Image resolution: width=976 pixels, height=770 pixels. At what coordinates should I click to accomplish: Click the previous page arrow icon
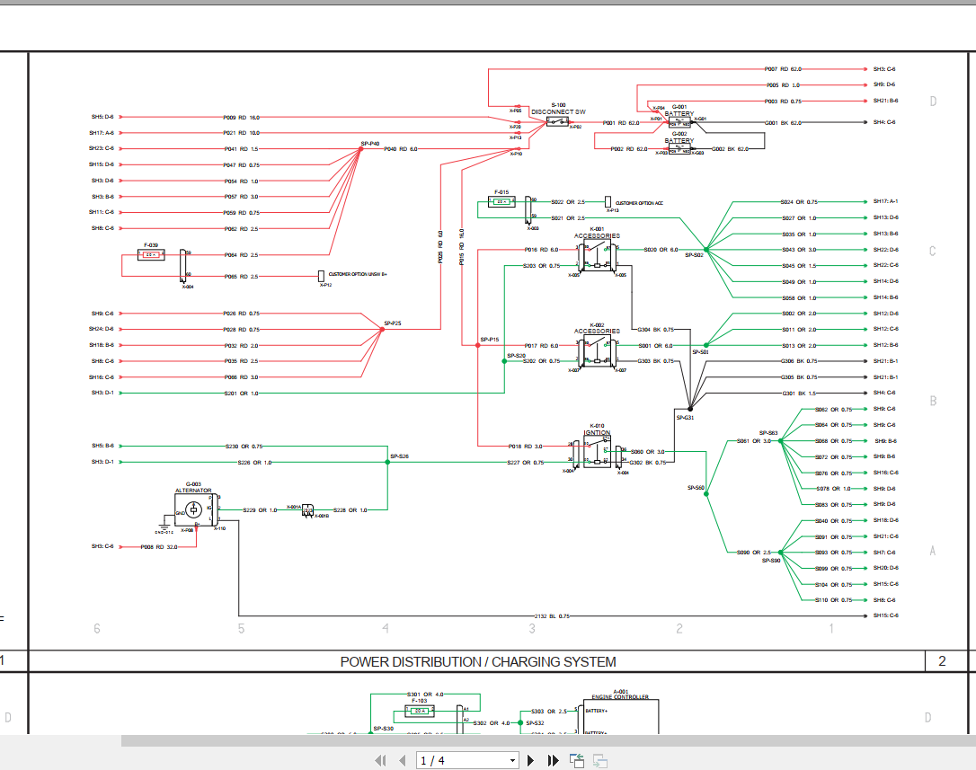click(x=401, y=759)
